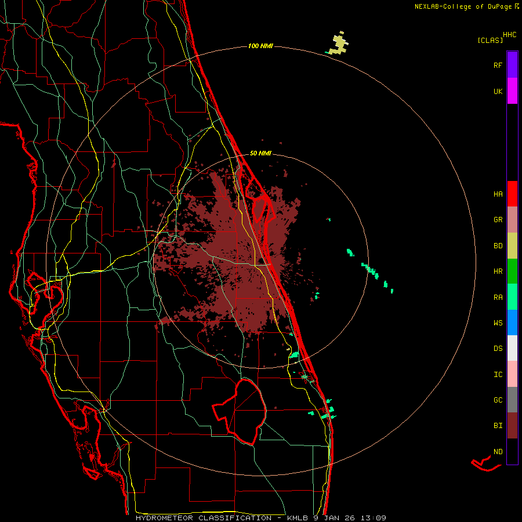The width and height of the screenshot is (522, 522).
Task: Click the "DS" legend label
Action: (x=498, y=349)
